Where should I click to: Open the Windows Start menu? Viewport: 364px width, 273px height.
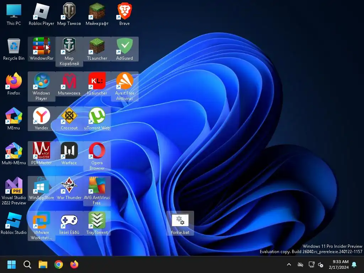(x=11, y=264)
